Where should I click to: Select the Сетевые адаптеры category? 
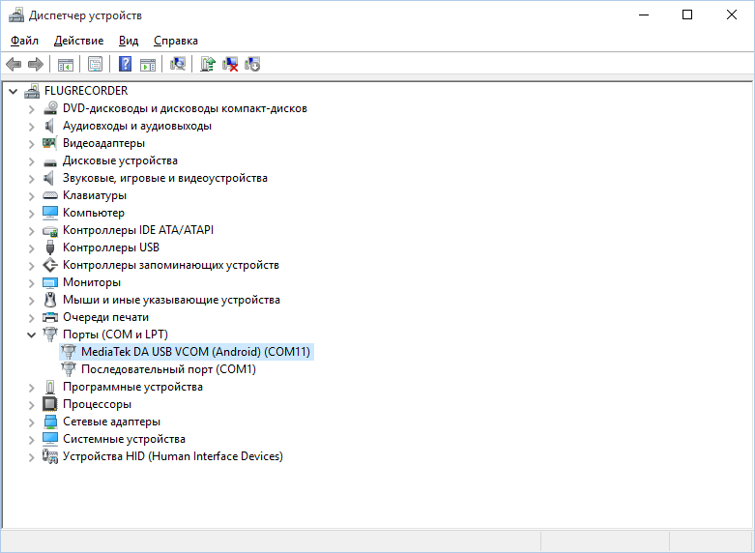pos(111,422)
